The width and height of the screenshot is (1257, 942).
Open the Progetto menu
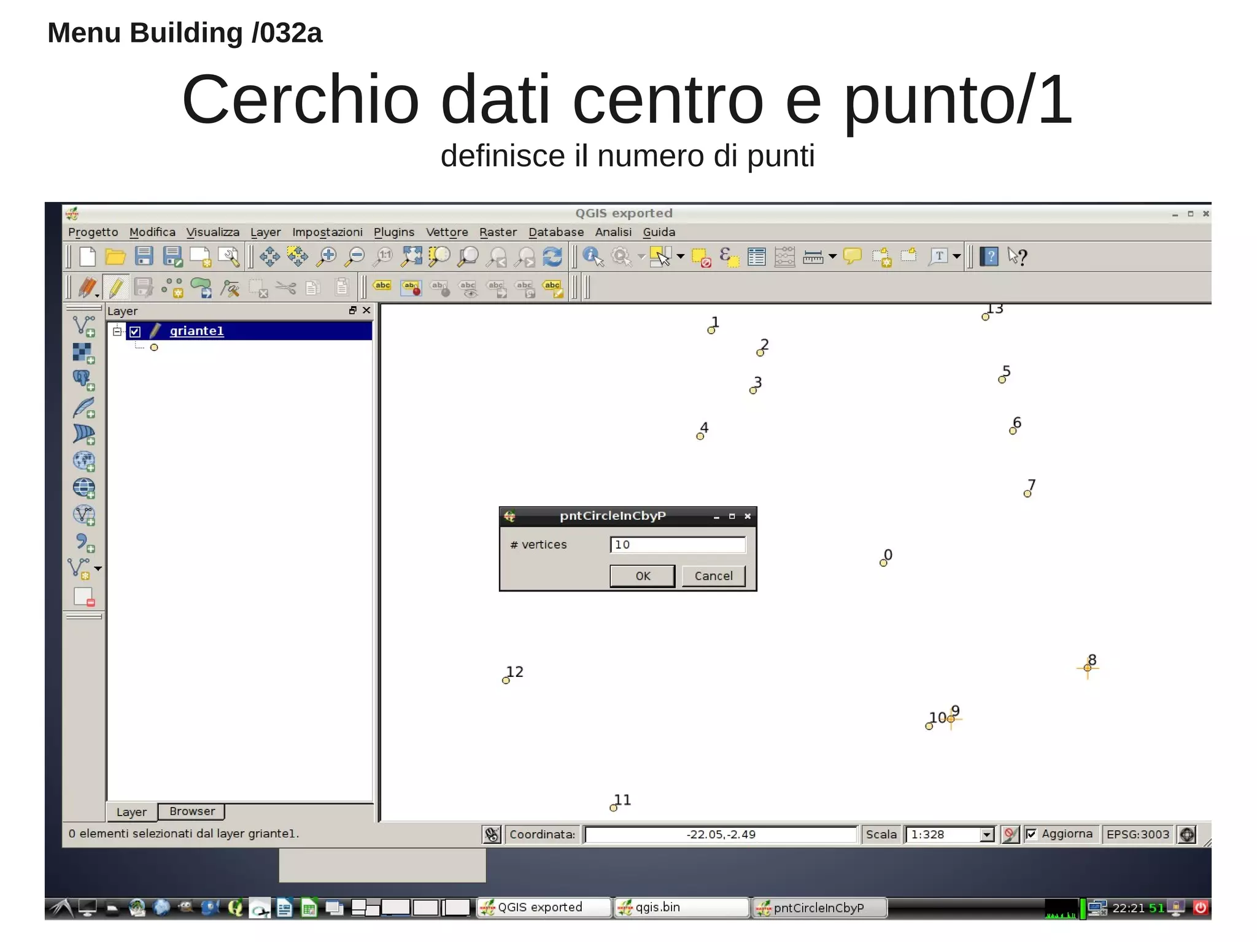93,232
